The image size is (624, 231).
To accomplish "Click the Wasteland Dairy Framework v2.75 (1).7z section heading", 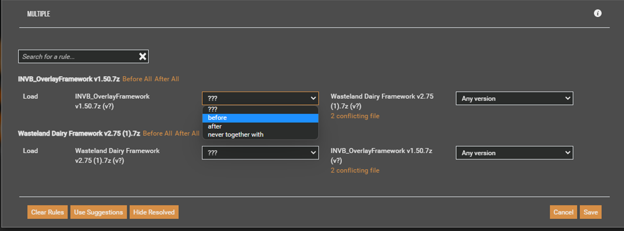I will click(x=79, y=133).
